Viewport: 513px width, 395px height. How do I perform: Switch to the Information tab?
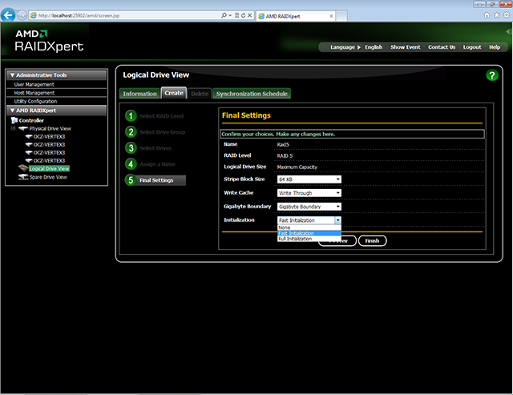coord(139,94)
